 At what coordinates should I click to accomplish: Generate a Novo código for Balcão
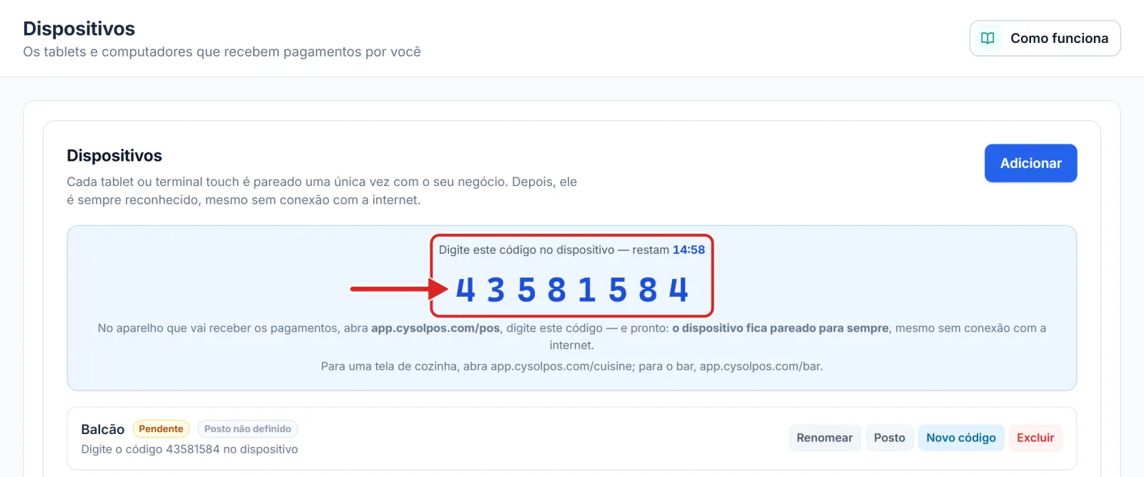[x=961, y=438]
